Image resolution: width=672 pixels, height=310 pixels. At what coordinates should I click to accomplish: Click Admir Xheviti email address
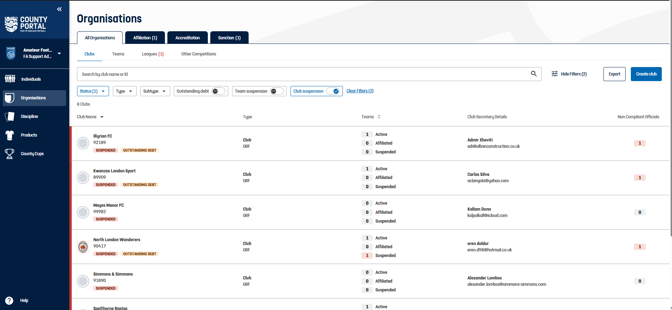point(493,146)
